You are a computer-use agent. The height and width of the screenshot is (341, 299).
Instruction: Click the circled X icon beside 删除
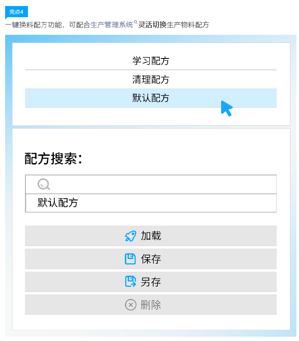130,305
